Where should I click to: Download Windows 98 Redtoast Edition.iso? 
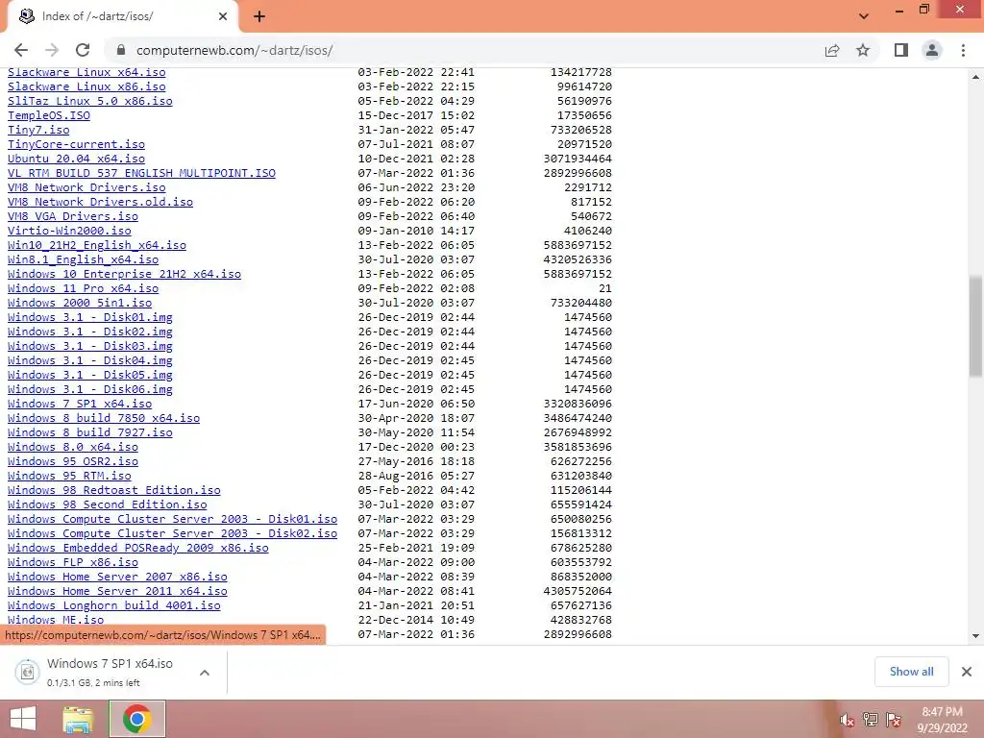pos(114,491)
